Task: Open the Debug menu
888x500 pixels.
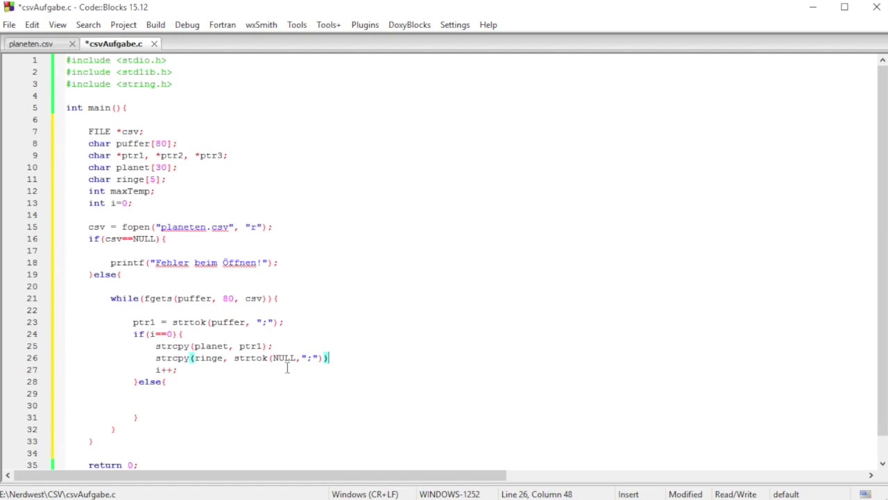Action: [187, 25]
